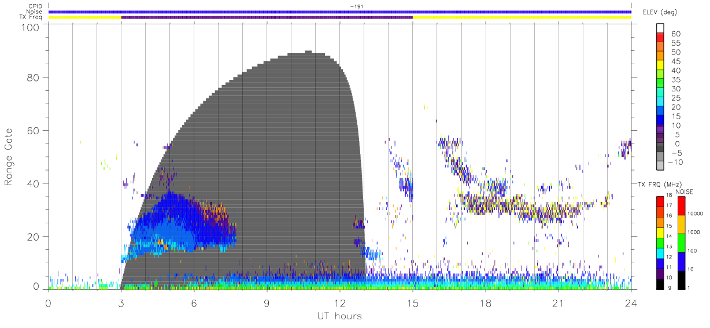Click the 14 label on the TX FRQ bar
This screenshot has height=328, width=710.
pos(669,237)
